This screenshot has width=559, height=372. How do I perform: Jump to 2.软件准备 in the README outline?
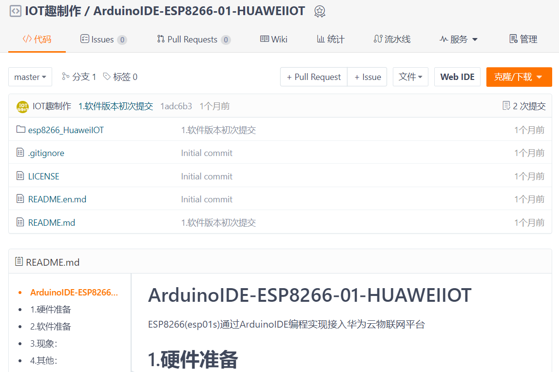[50, 326]
